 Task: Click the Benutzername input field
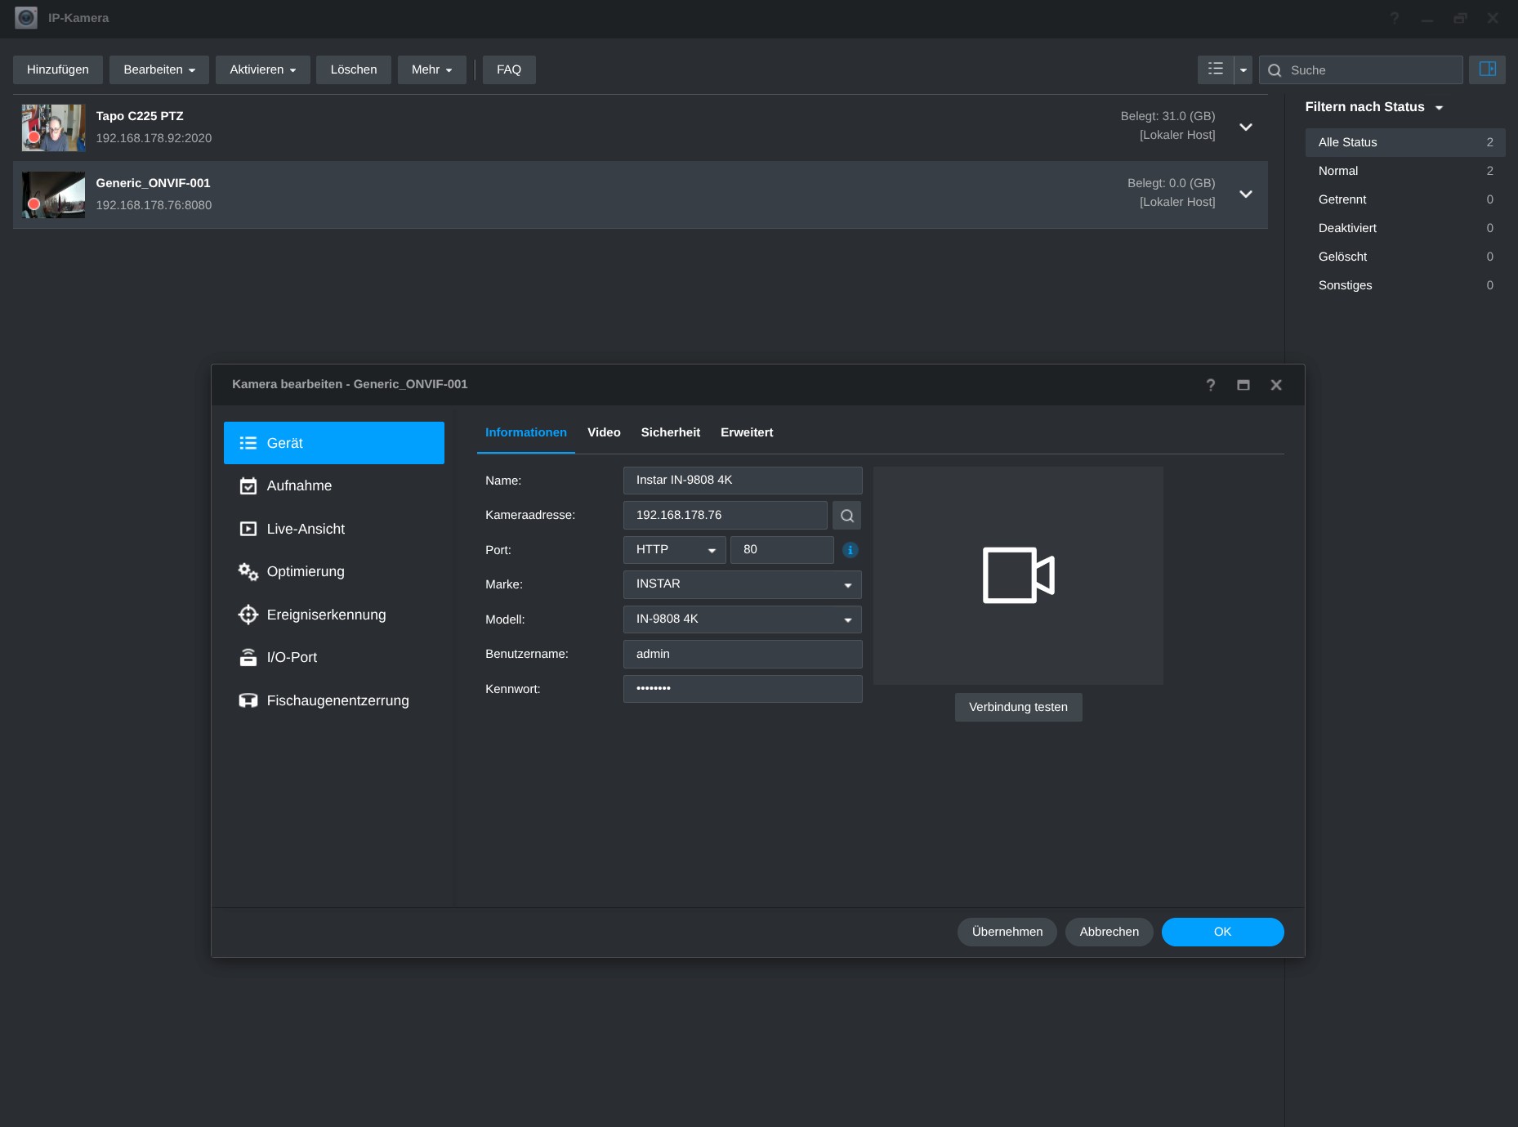(742, 654)
